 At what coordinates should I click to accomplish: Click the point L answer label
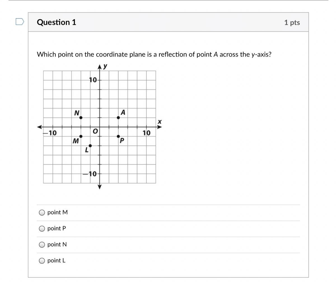[x=57, y=260]
